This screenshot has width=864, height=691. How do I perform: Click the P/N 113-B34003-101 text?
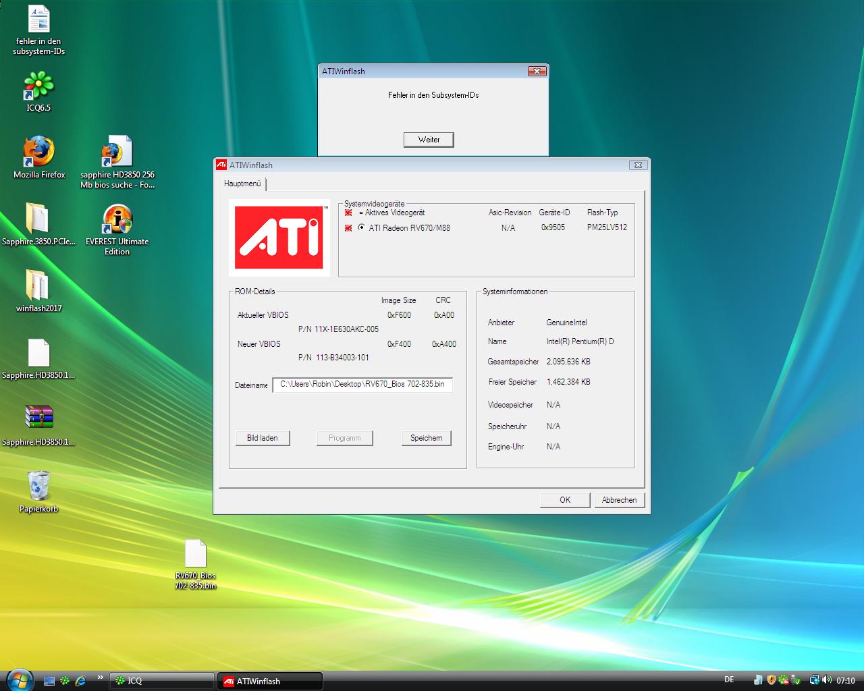tap(333, 358)
